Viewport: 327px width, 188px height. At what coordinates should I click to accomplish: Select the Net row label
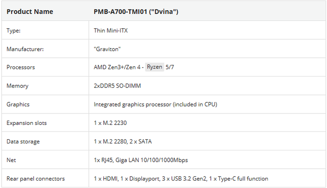(11, 160)
